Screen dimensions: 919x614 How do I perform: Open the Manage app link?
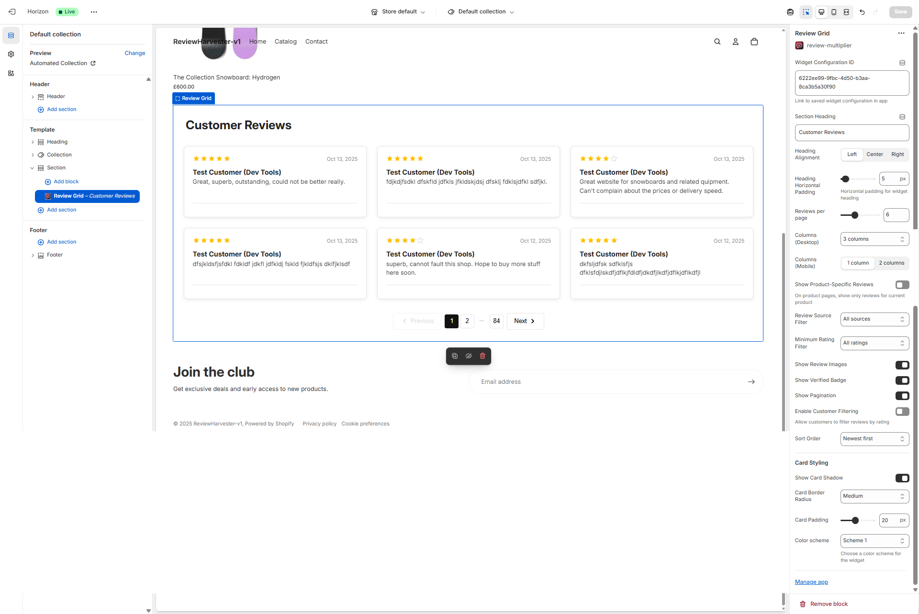(811, 582)
